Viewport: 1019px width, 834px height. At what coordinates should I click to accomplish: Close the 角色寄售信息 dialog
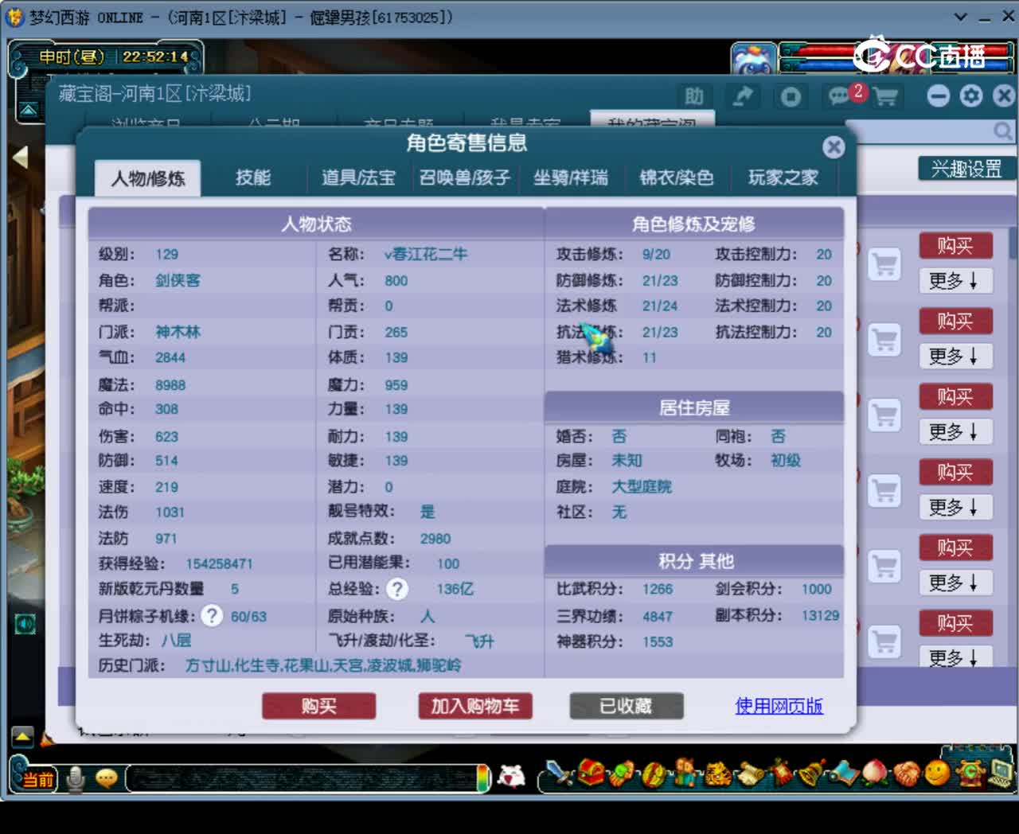(x=834, y=146)
